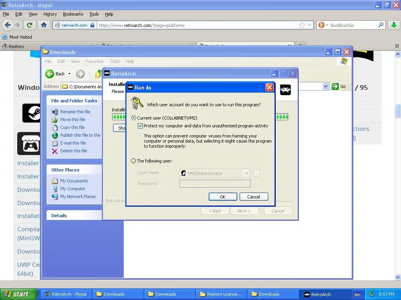The height and width of the screenshot is (300, 401).
Task: Click Forward arrow in Downloads window toolbar
Action: (x=80, y=74)
